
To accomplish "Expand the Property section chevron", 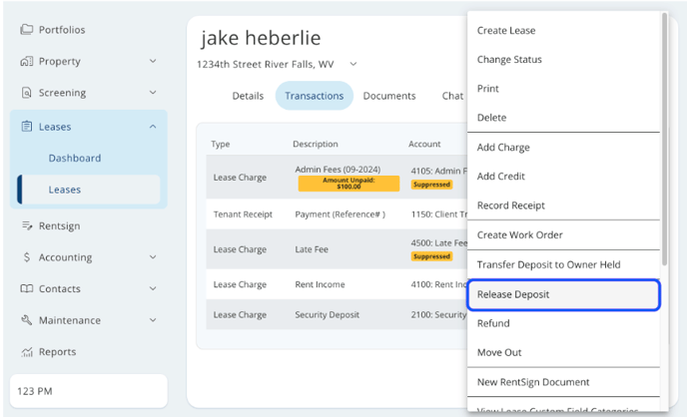I will click(x=153, y=62).
